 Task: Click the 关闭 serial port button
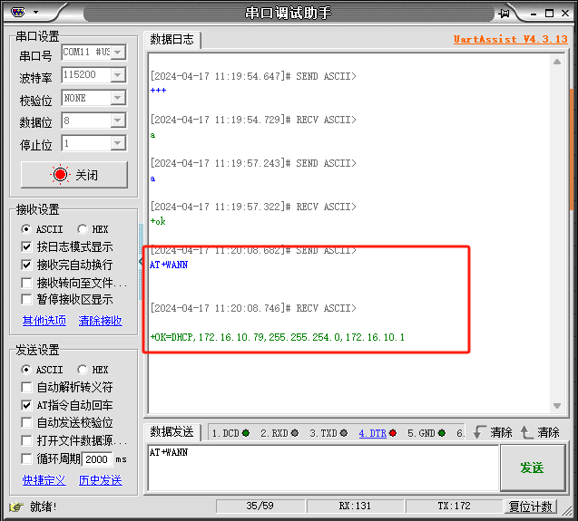point(74,175)
